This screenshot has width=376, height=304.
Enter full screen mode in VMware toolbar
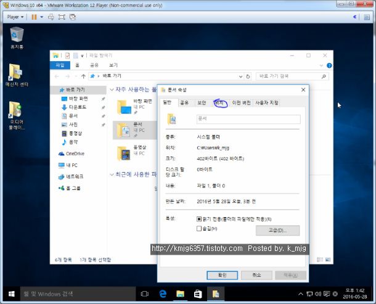tap(62, 17)
